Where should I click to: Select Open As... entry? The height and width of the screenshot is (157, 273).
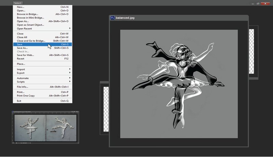click(x=42, y=21)
